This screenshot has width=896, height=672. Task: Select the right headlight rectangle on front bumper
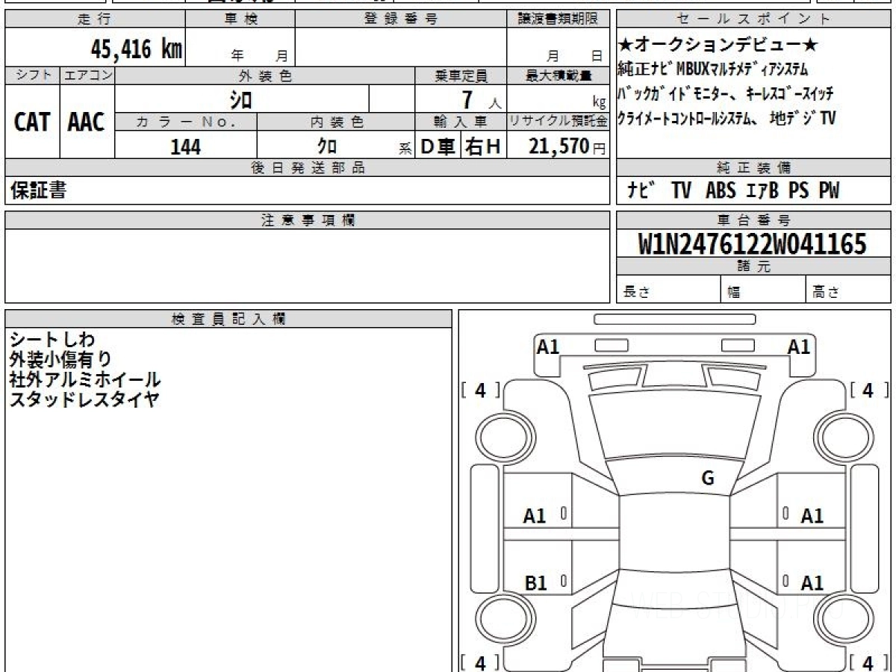pyautogui.click(x=739, y=345)
